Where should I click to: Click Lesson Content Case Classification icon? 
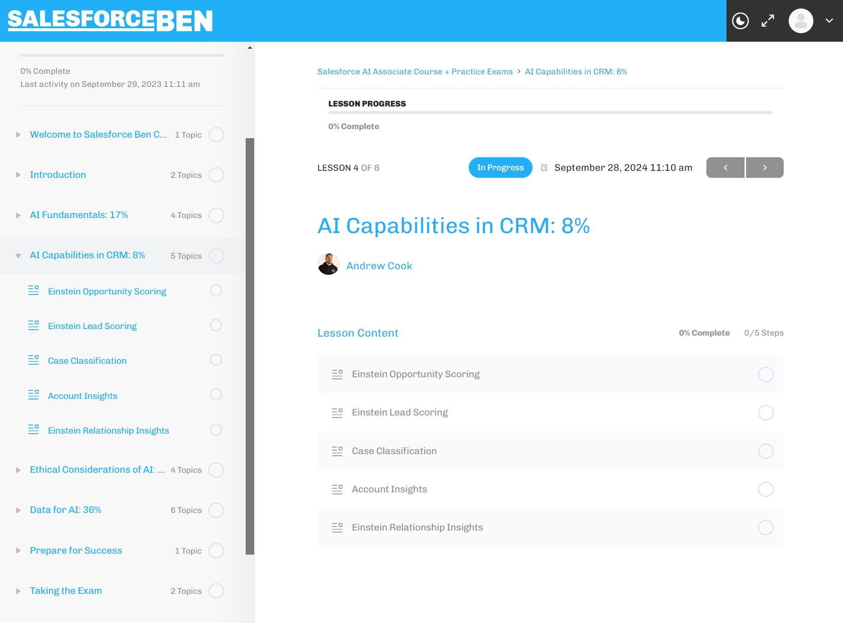pos(338,451)
